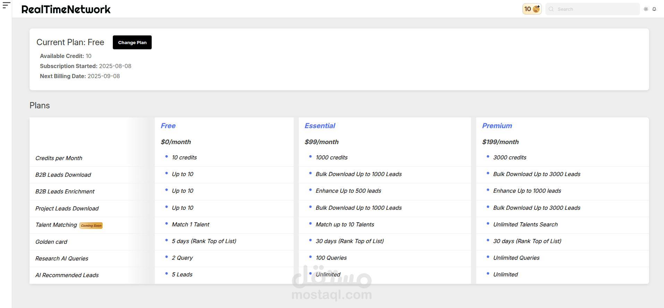Open the sidebar menu icon
This screenshot has width=664, height=308.
[6, 5]
